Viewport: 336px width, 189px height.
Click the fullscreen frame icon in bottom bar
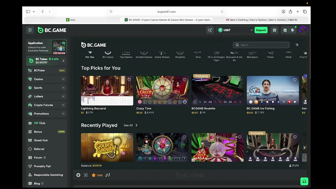click(86, 175)
